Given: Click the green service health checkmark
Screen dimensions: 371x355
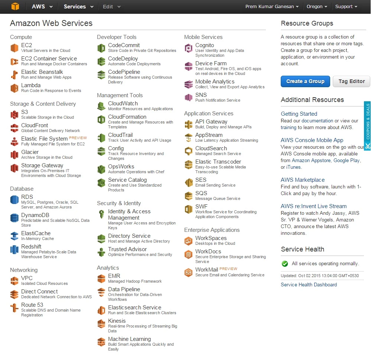Looking at the screenshot, I should [285, 263].
